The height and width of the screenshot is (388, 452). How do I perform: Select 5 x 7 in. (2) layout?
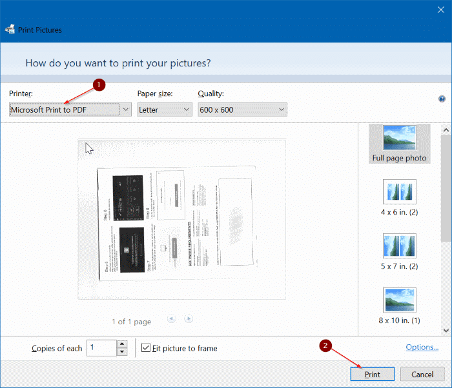point(399,252)
